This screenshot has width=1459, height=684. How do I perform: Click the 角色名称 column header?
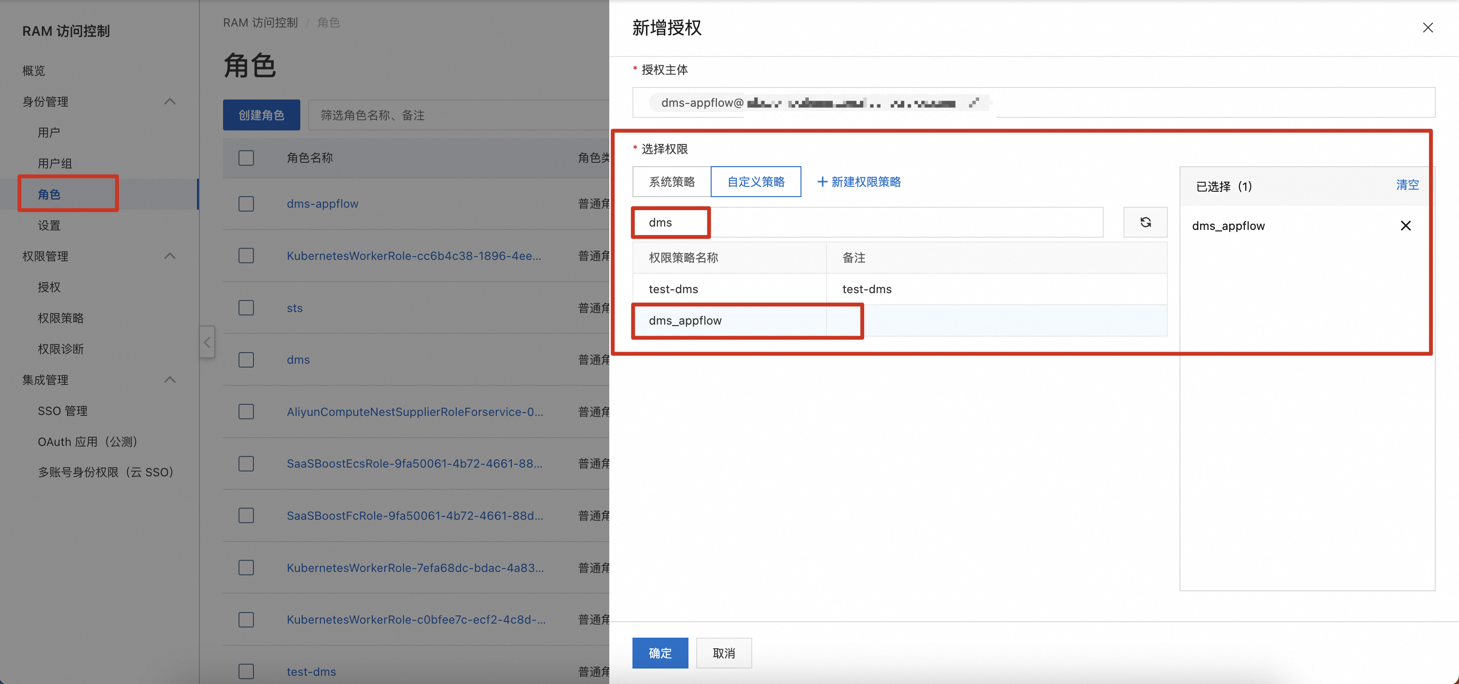coord(309,157)
